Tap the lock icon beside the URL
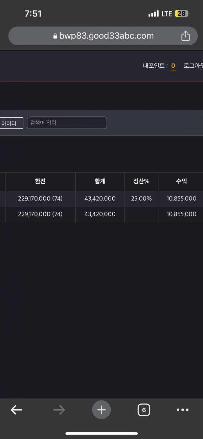Screen dimensions: 203x439 tap(55, 36)
